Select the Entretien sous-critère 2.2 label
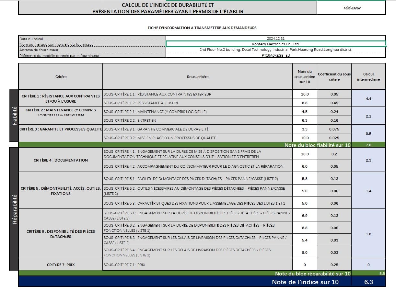This screenshot has width=396, height=292. (197, 120)
